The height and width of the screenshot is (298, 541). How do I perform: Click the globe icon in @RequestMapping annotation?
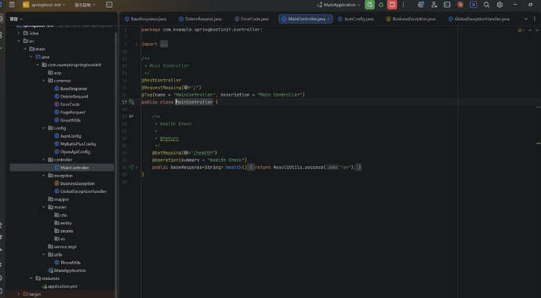[x=186, y=88]
